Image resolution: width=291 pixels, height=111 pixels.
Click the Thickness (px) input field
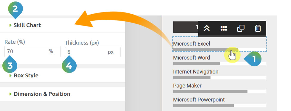(x=93, y=52)
